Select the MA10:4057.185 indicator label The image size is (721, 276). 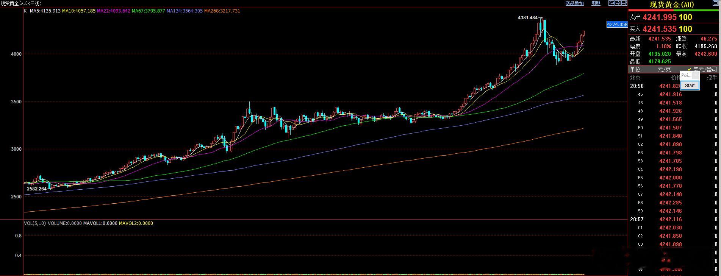click(79, 11)
